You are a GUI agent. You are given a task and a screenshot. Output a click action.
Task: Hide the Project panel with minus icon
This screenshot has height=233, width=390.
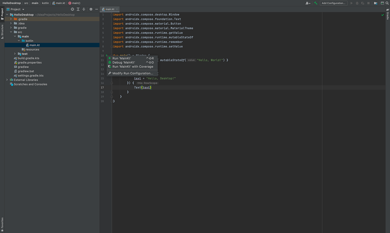pos(96,9)
